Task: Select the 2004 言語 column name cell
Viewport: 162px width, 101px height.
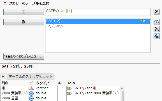Action: click(x=15, y=98)
